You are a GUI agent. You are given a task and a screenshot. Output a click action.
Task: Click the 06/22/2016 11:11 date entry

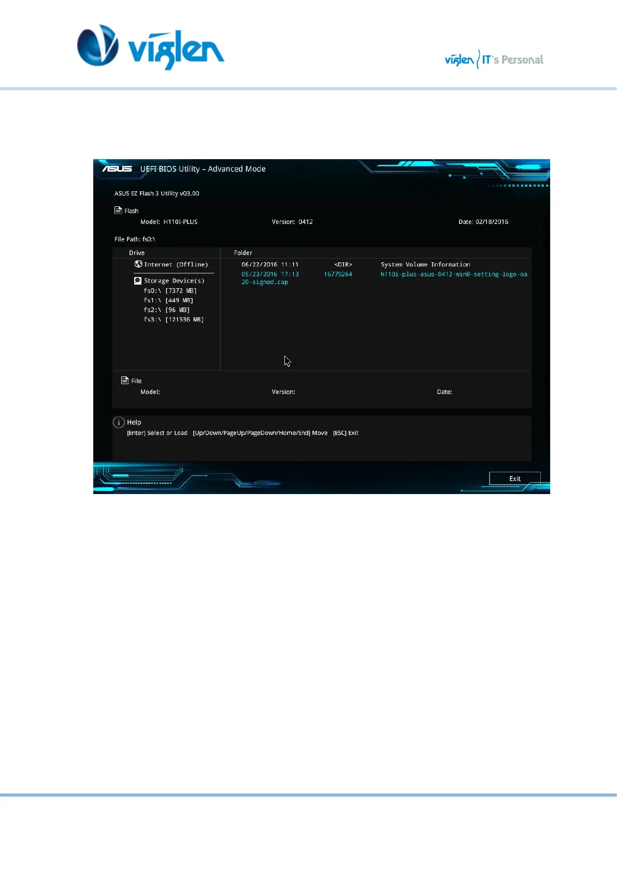(270, 264)
